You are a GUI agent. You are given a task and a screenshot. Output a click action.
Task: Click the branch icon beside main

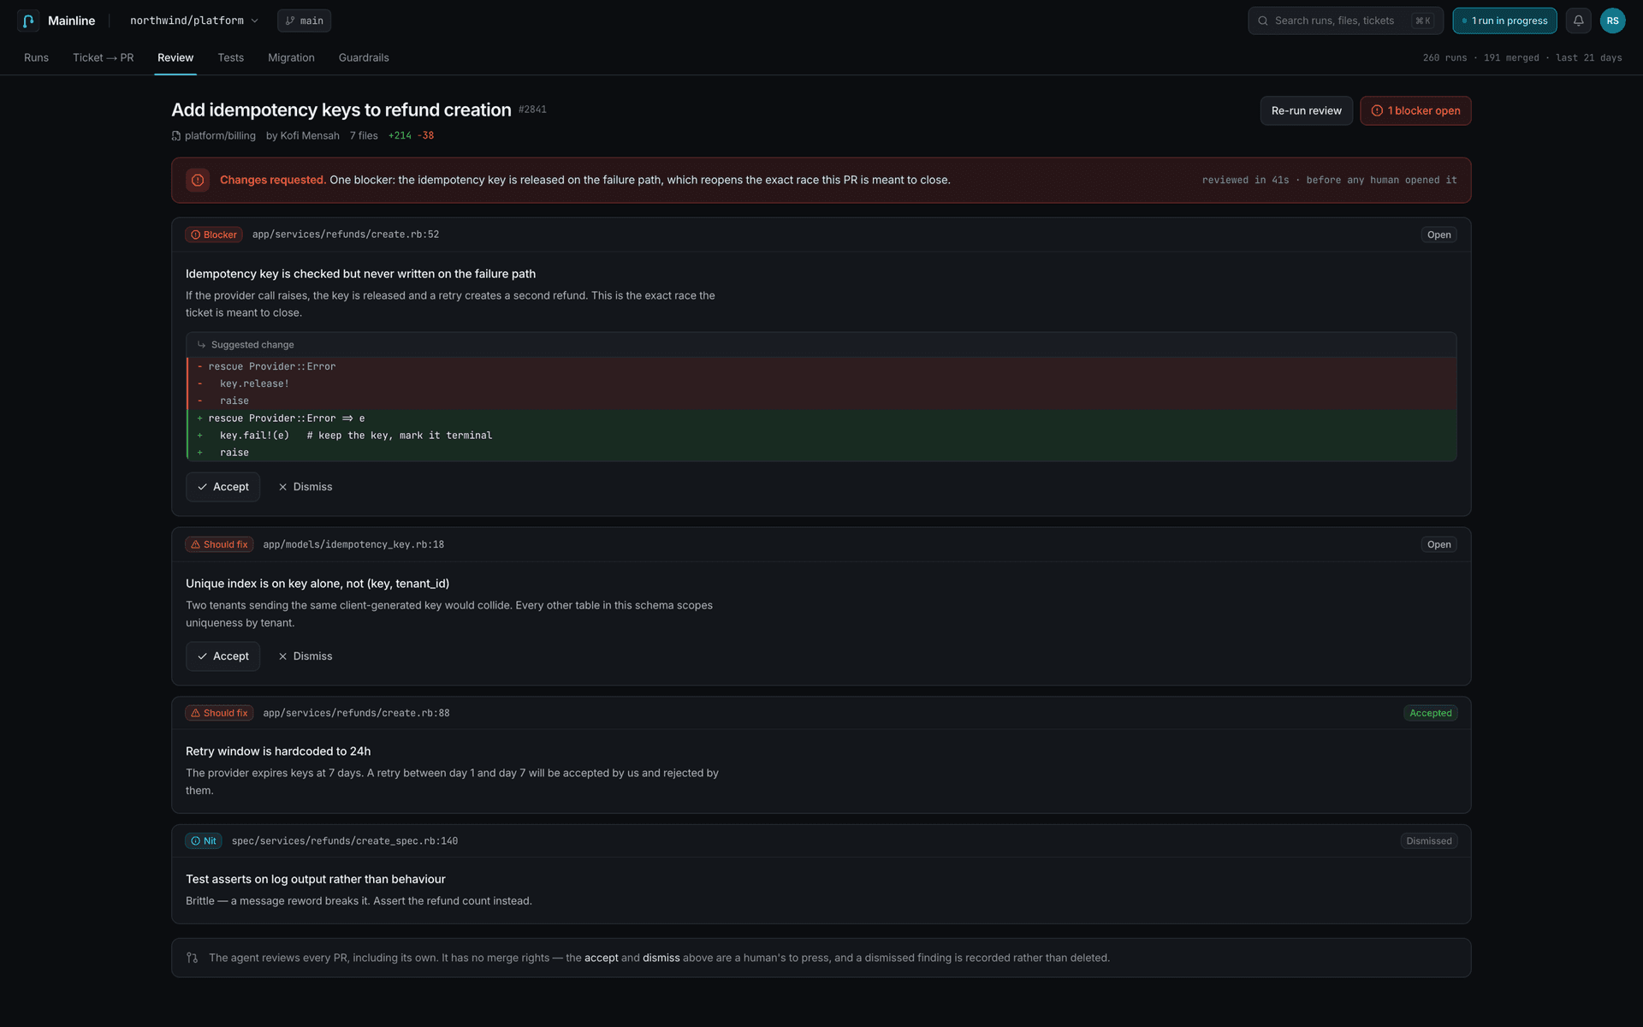[x=290, y=21]
